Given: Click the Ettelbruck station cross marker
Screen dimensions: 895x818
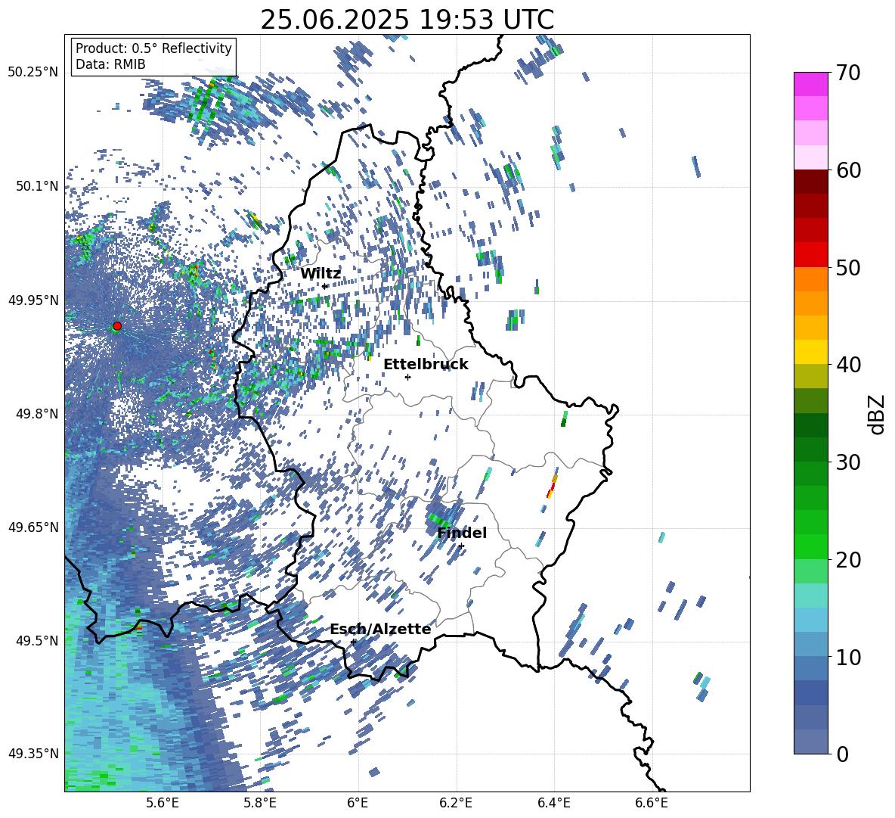Looking at the screenshot, I should (x=407, y=377).
